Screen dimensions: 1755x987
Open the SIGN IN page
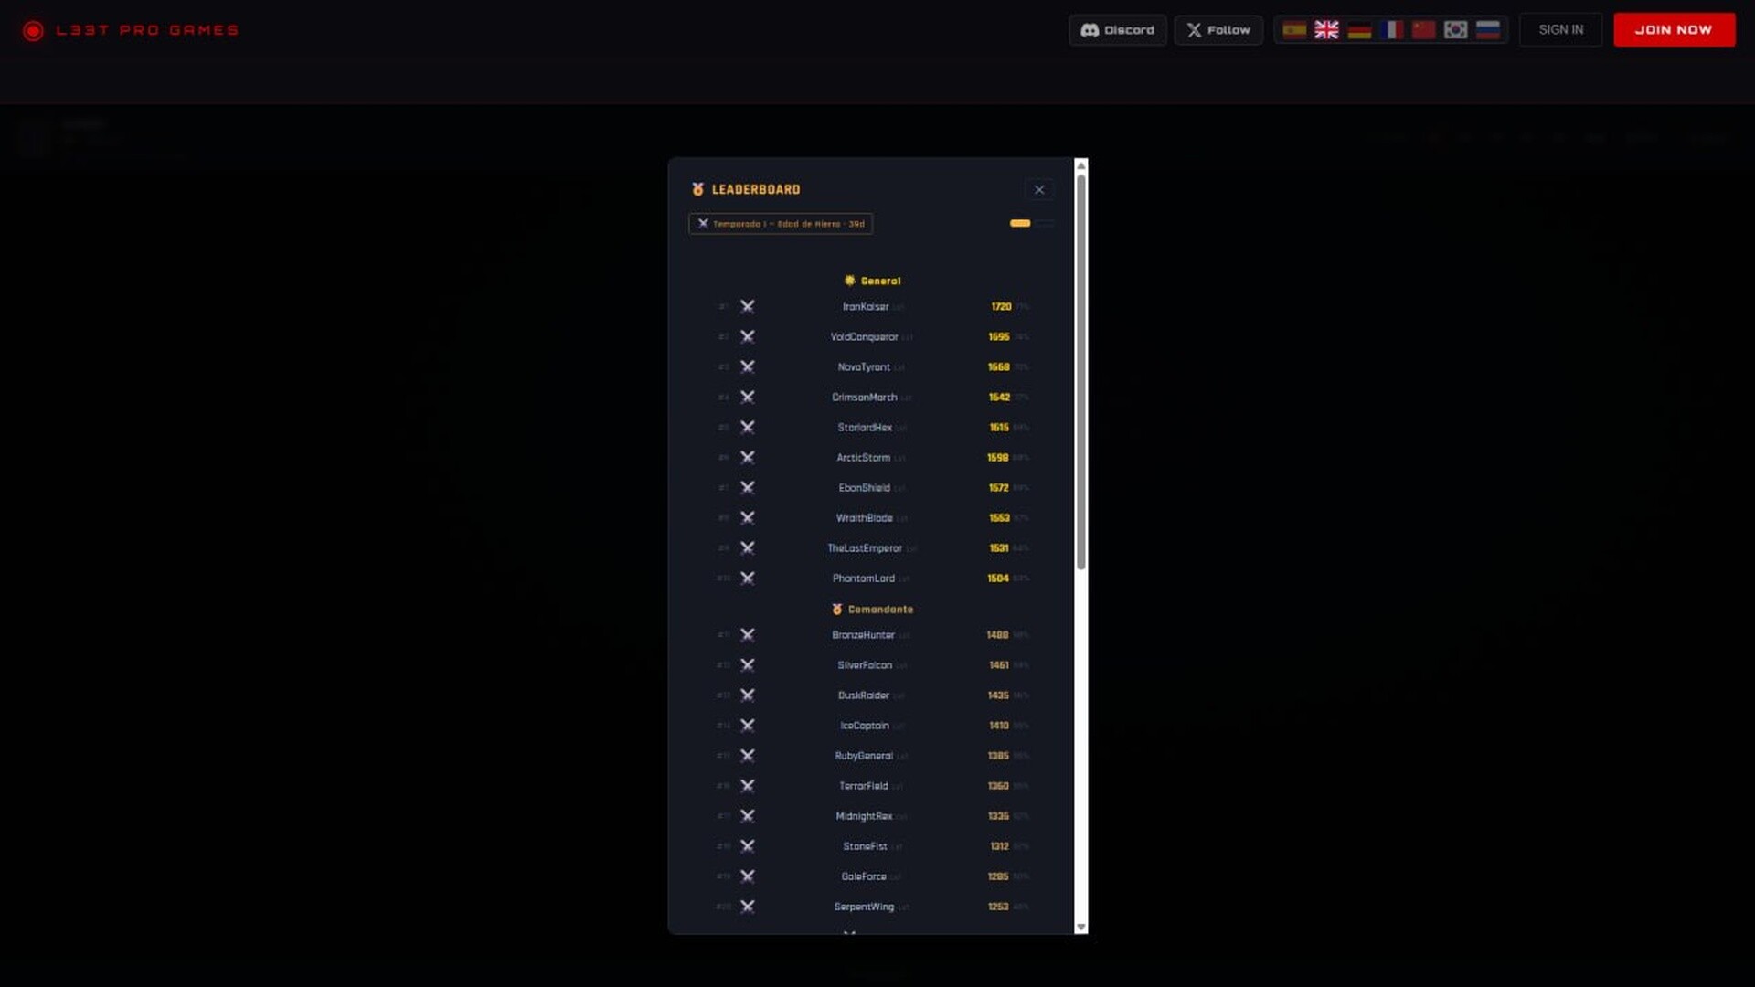[1560, 30]
